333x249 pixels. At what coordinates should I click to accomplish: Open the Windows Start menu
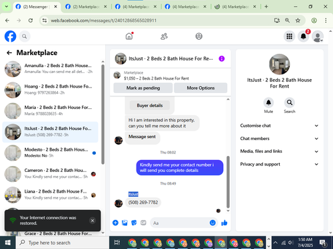(8, 242)
